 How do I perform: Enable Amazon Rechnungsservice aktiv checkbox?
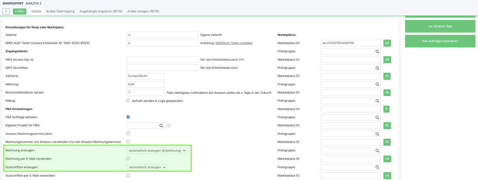[x=128, y=134]
